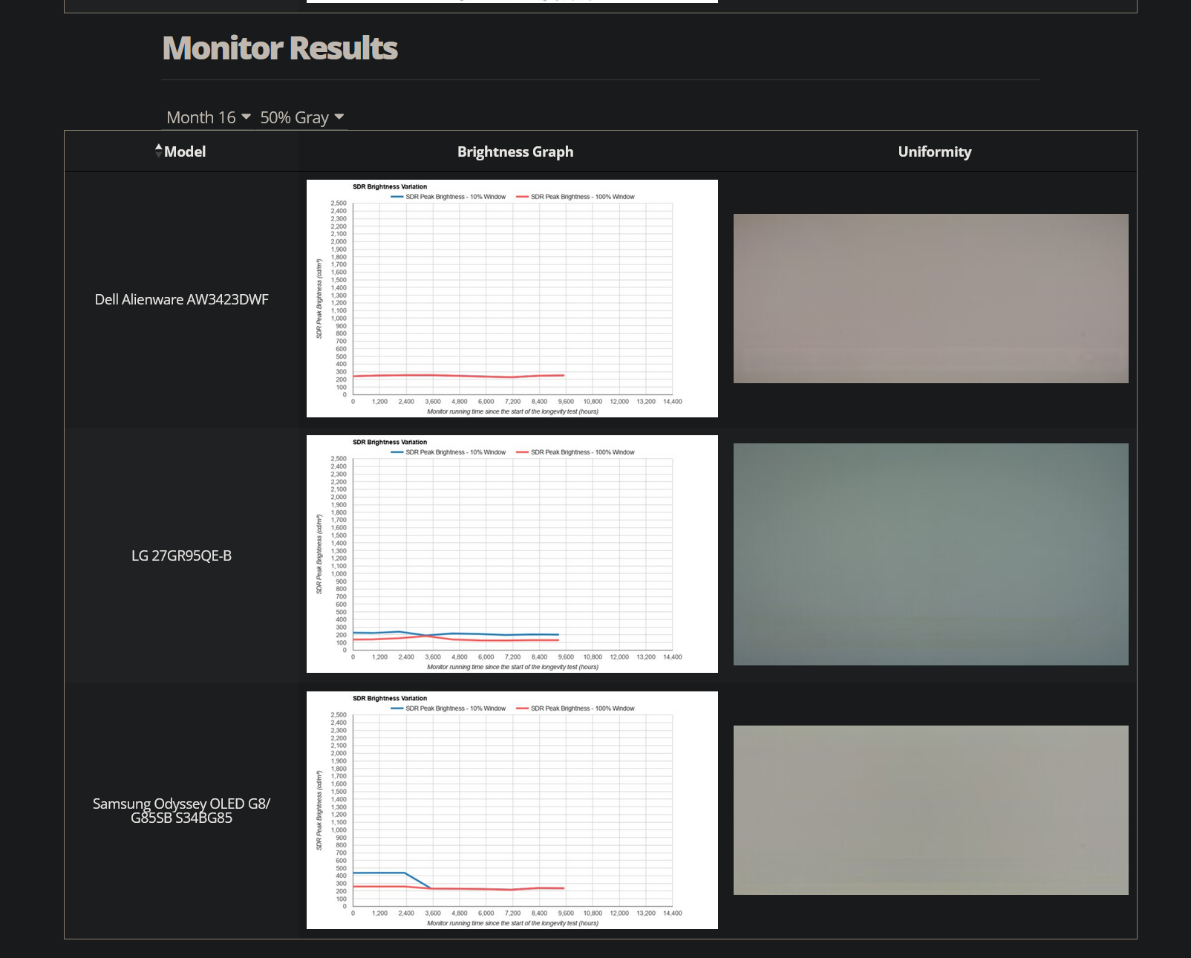Open the 50% Gray dropdown
Image resolution: width=1191 pixels, height=958 pixels.
pos(301,117)
